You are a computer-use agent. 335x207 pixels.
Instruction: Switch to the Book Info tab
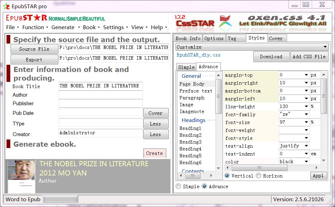click(x=188, y=38)
